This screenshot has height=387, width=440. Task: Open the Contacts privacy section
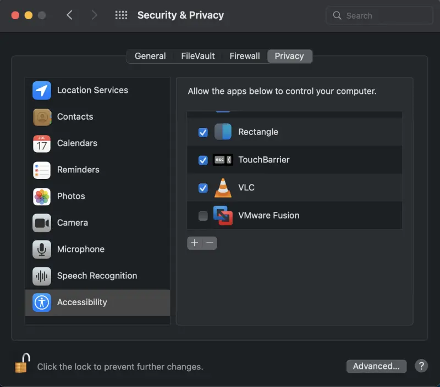pos(75,116)
